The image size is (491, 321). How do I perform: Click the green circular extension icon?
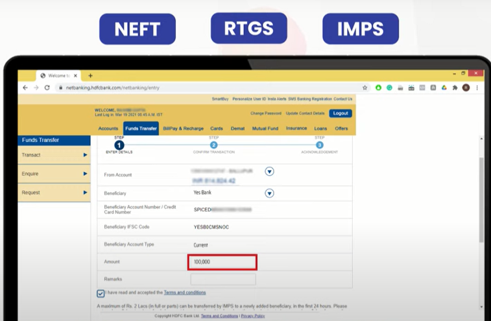pos(378,88)
